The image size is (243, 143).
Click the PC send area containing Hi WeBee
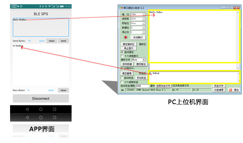click(x=193, y=77)
